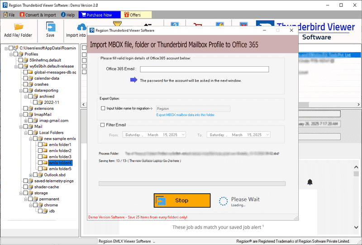Collapse the new sample emlx node
The image size is (362, 245).
pos(30,139)
